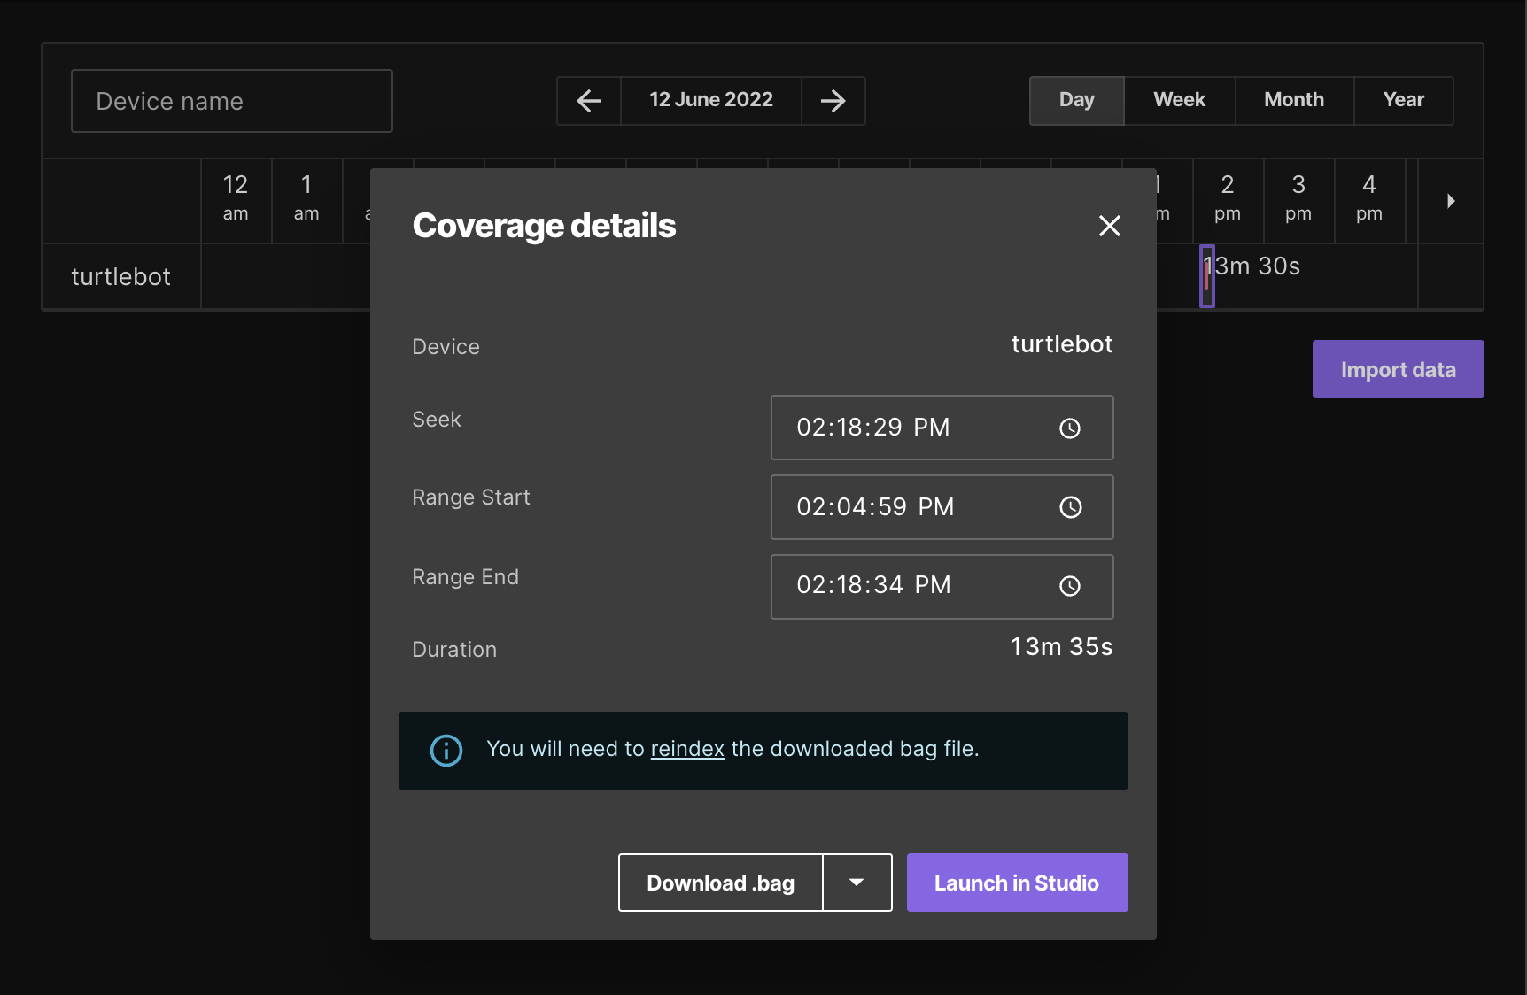Image resolution: width=1527 pixels, height=995 pixels.
Task: Select the Month view
Action: [x=1293, y=100]
